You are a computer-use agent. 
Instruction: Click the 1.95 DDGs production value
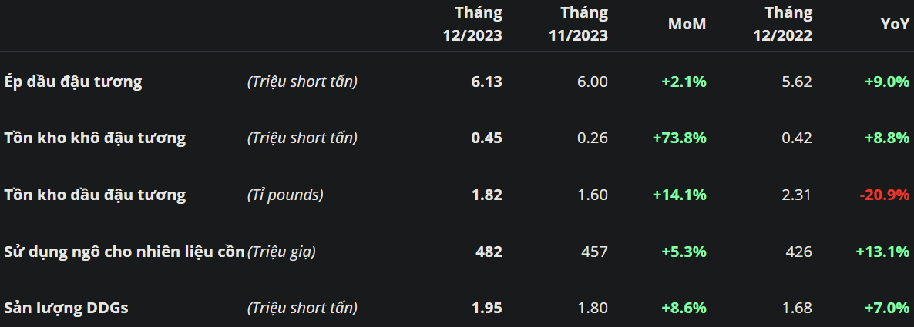pyautogui.click(x=486, y=308)
